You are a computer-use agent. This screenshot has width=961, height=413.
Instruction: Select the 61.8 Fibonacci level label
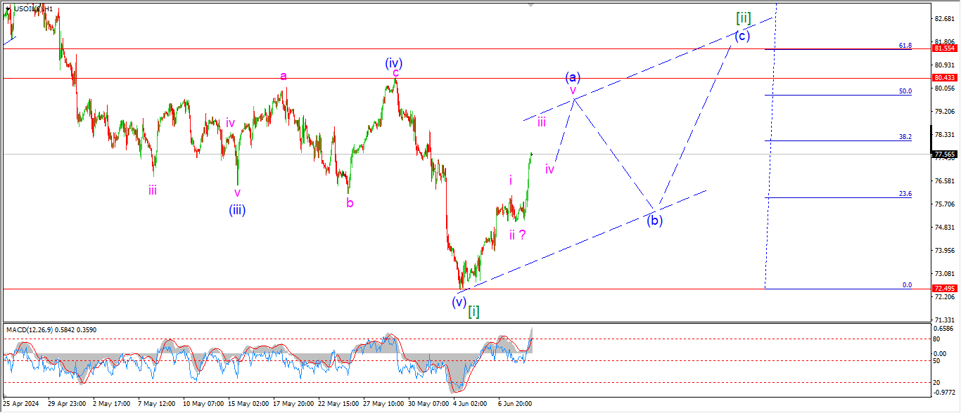coord(905,45)
